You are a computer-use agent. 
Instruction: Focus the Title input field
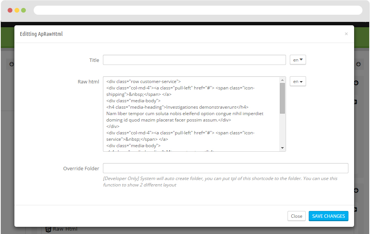194,60
